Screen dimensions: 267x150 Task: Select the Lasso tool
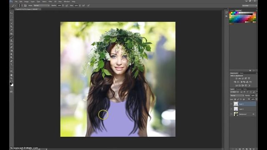pyautogui.click(x=11, y=20)
